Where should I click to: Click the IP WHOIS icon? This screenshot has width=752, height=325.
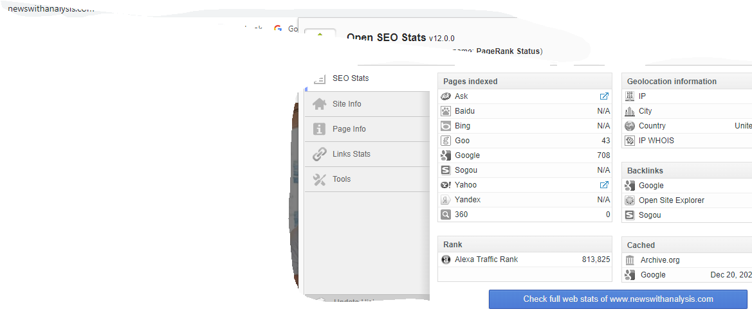(630, 141)
